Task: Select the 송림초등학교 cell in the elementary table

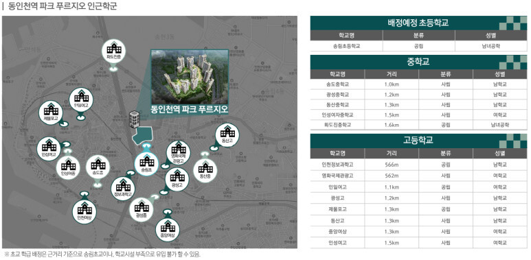Action: pos(346,46)
